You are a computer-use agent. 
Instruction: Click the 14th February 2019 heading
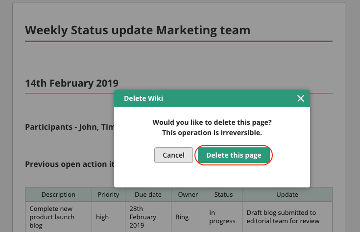click(72, 83)
